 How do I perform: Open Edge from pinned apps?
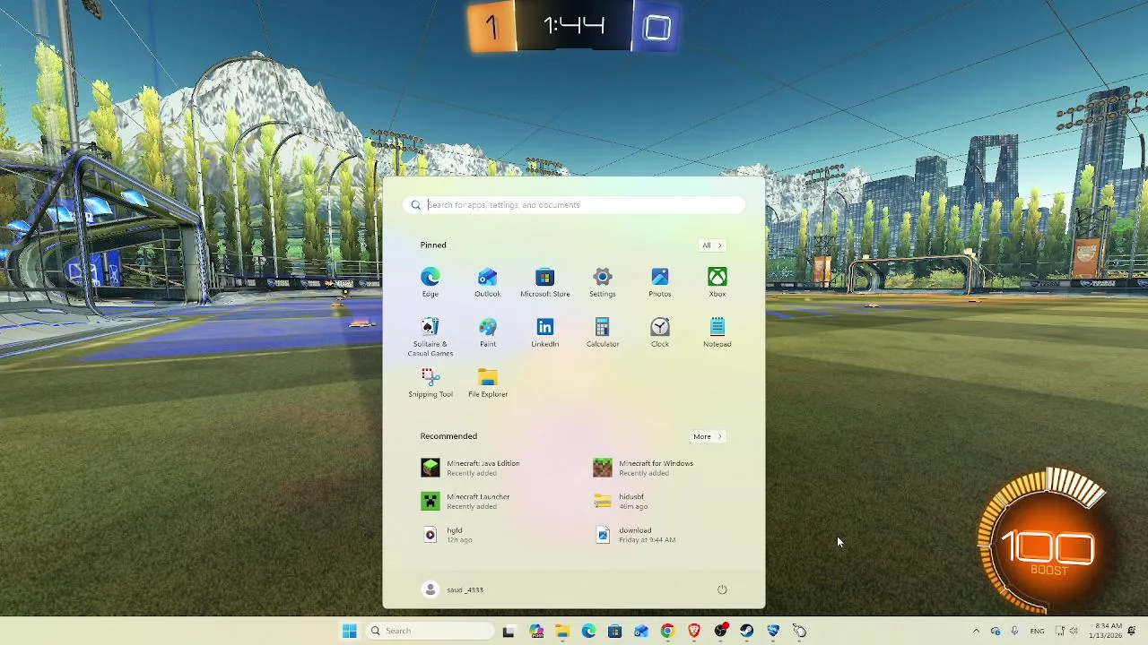(430, 282)
